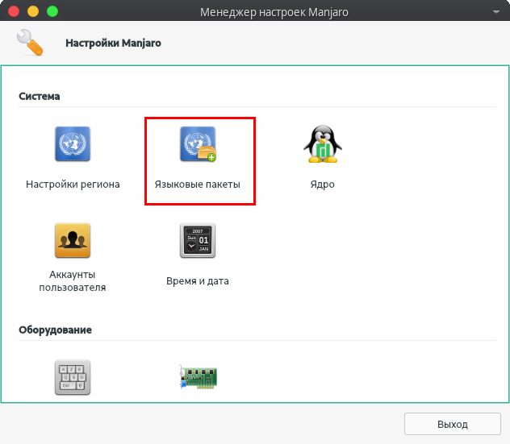Close the window with the red button
Viewport: 510px width, 444px height.
(14, 11)
